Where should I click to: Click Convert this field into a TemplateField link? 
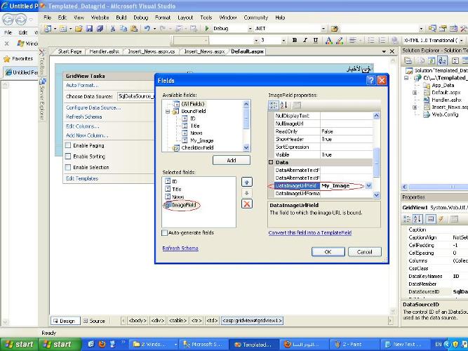[x=310, y=232]
